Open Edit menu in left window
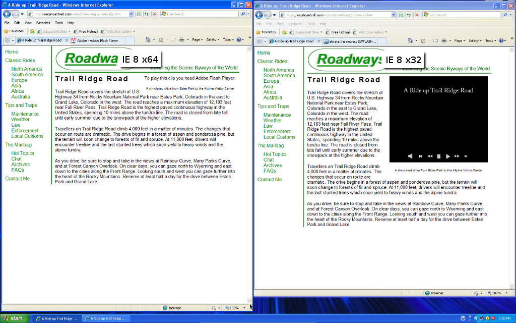This screenshot has width=516, height=323. click(17, 23)
